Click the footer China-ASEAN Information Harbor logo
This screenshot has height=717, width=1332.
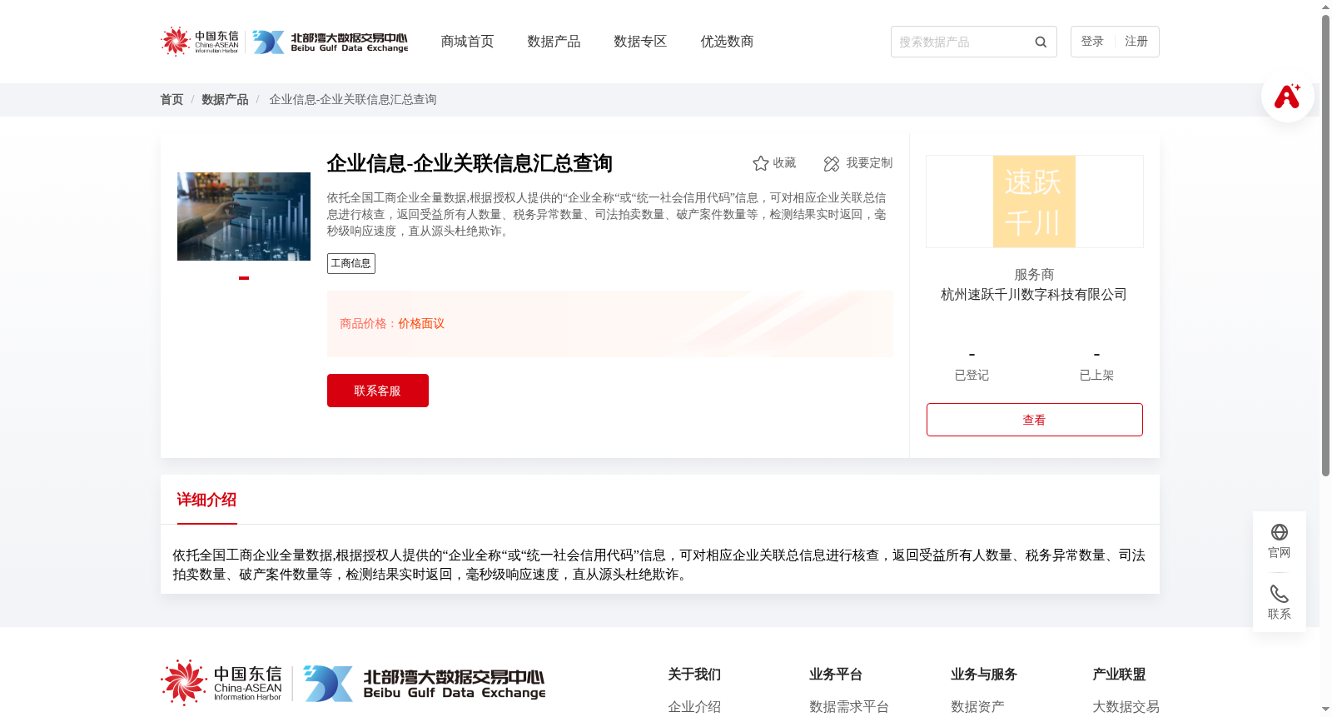(x=222, y=683)
